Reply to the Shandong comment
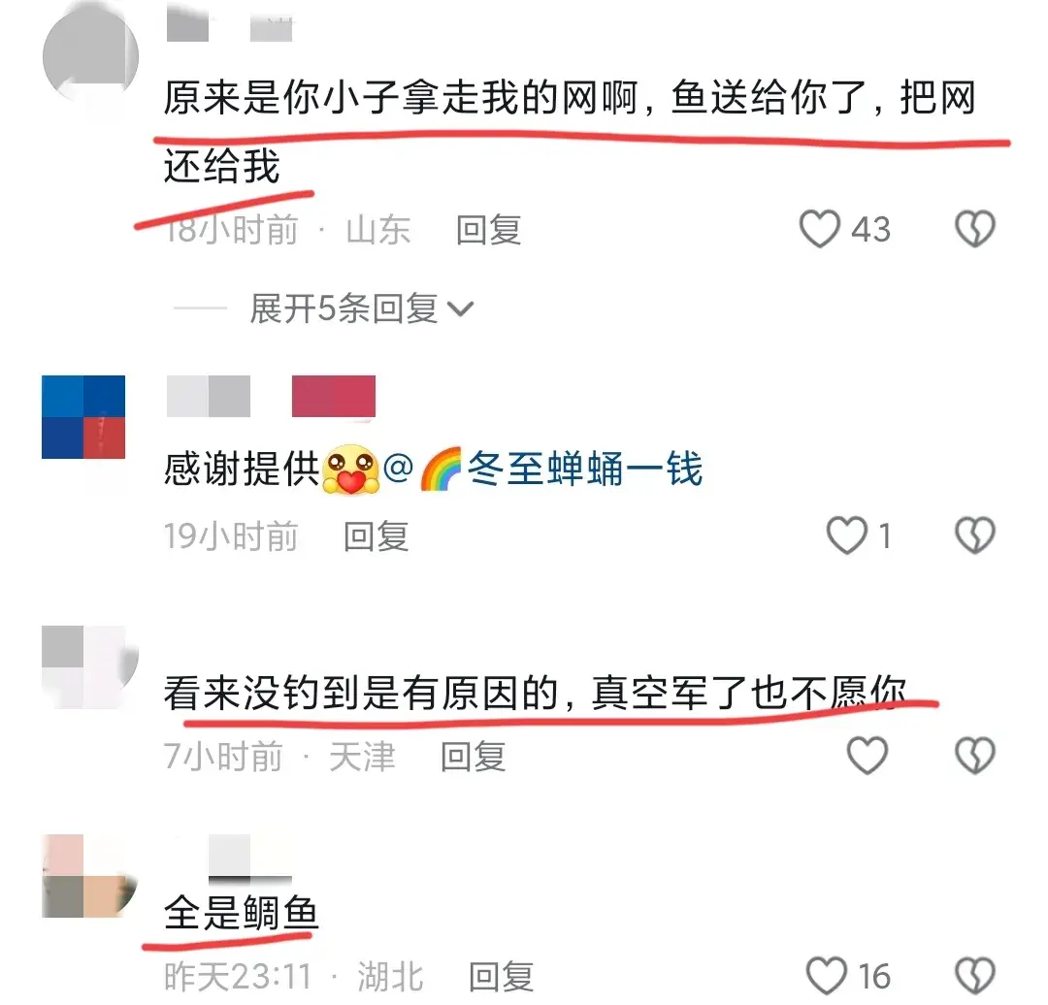This screenshot has height=1005, width=1048. [488, 230]
